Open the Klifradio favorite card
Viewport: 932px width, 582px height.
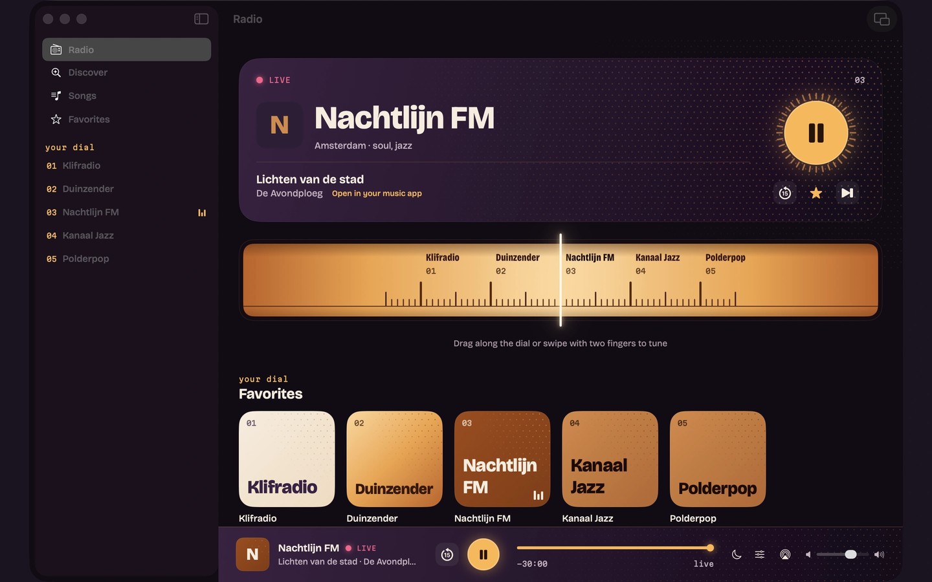[287, 459]
